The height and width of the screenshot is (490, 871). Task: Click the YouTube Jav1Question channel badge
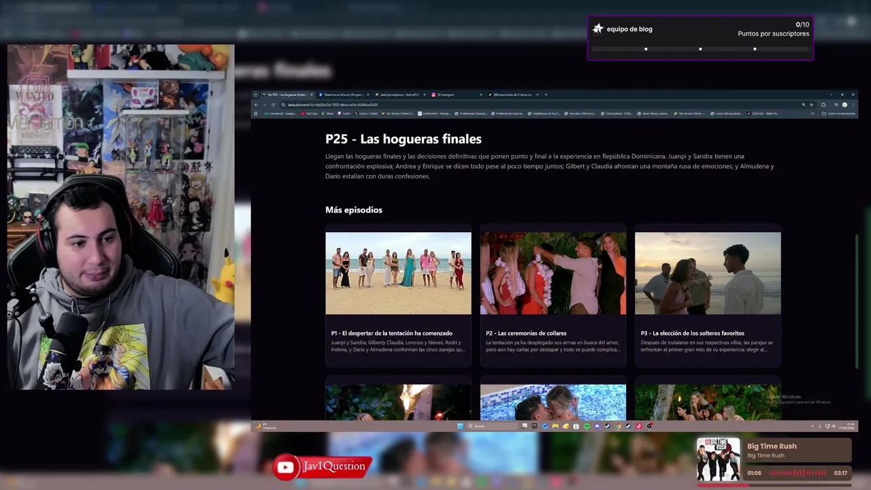(323, 467)
